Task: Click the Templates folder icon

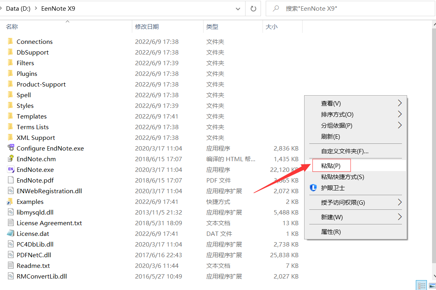Action: click(x=10, y=116)
